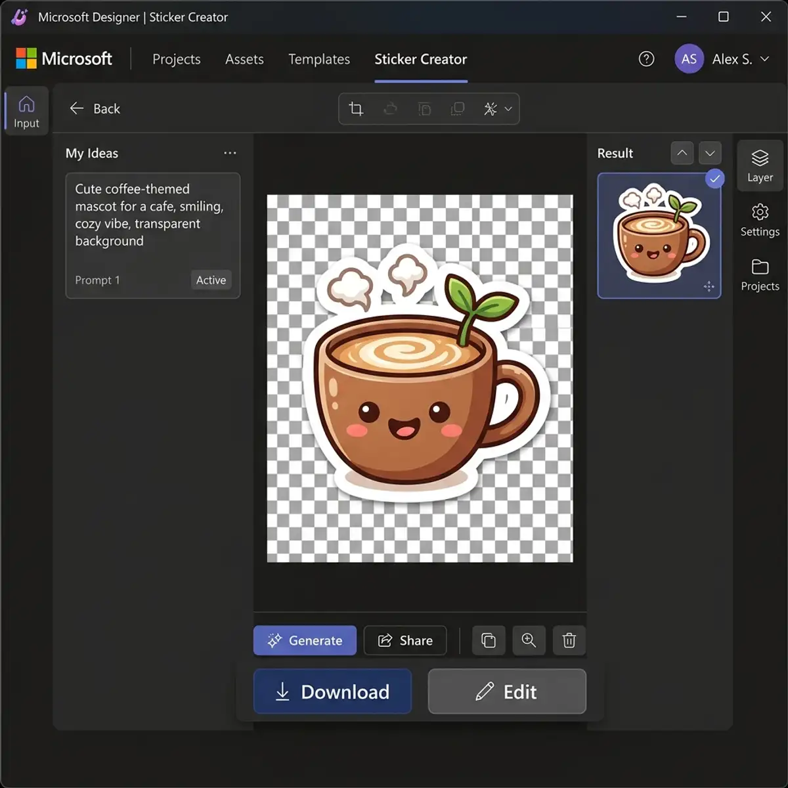Click the move handle on the result thumbnail
Image resolution: width=788 pixels, height=788 pixels.
coord(709,286)
